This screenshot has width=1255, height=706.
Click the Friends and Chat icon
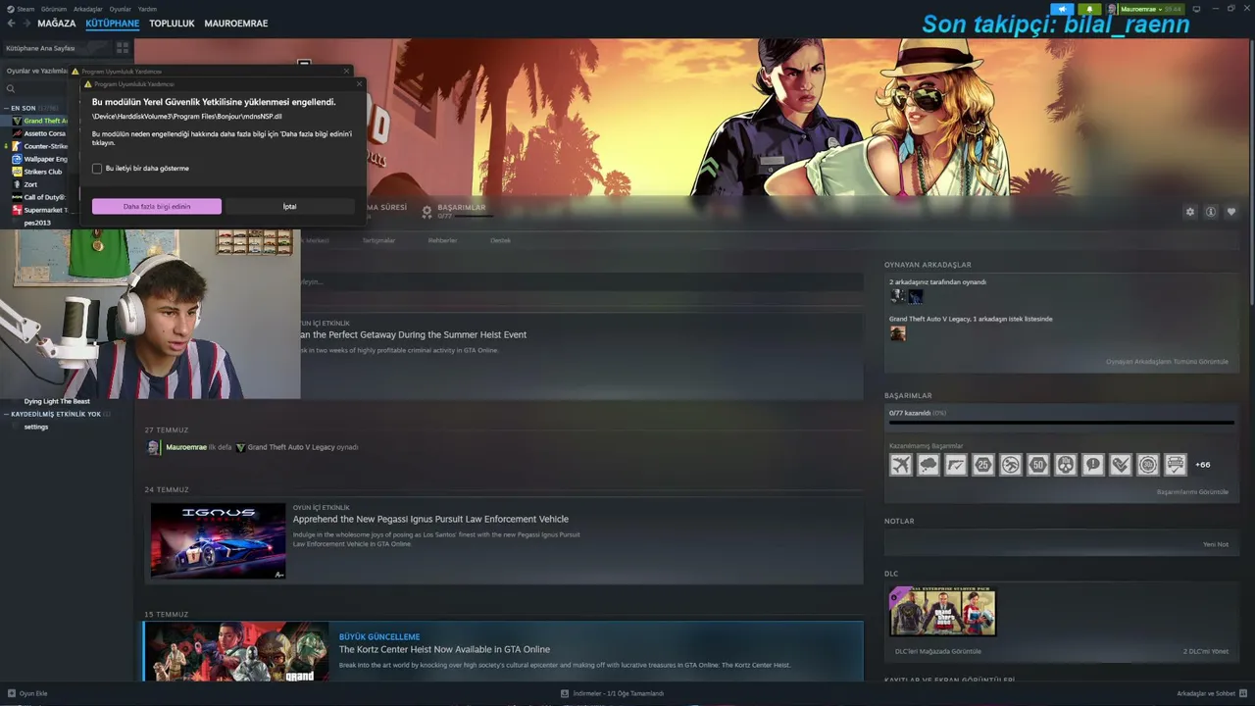click(x=1244, y=693)
